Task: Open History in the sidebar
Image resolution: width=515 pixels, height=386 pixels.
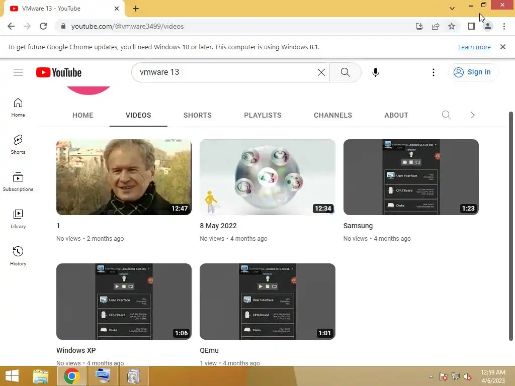Action: (x=18, y=256)
